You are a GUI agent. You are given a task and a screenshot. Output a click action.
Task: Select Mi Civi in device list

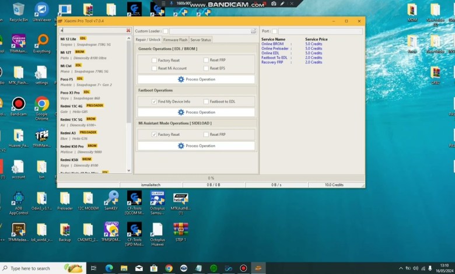pos(93,68)
